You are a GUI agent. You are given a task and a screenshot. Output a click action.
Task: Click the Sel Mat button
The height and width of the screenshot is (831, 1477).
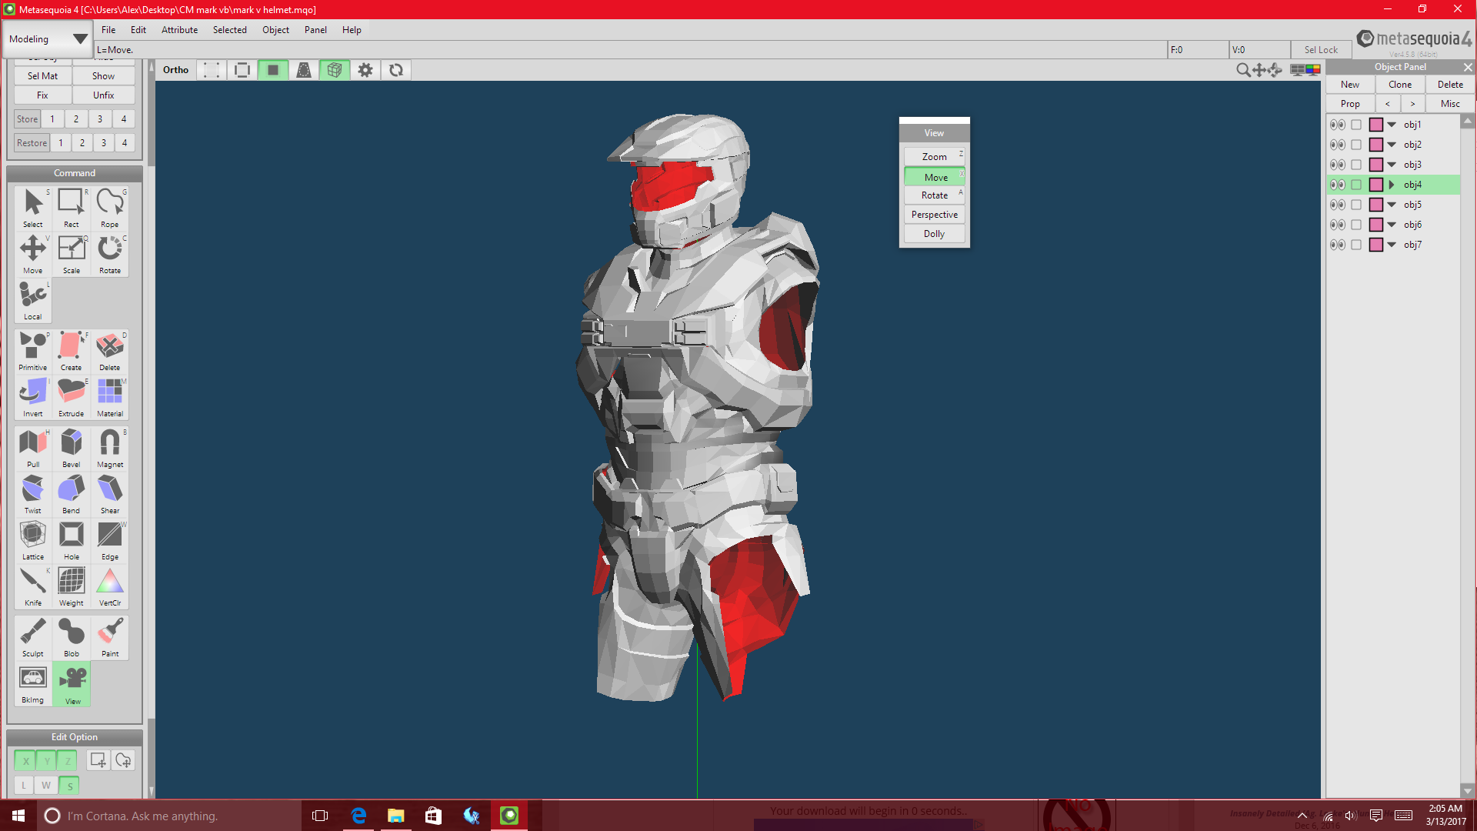43,76
